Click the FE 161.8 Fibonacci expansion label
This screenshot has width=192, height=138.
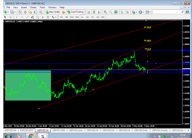point(147,27)
